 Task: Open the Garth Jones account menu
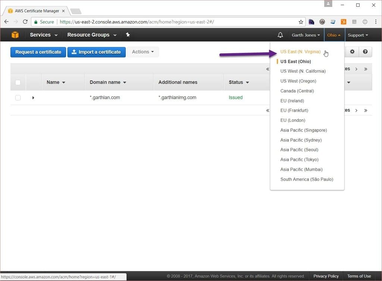coord(306,35)
